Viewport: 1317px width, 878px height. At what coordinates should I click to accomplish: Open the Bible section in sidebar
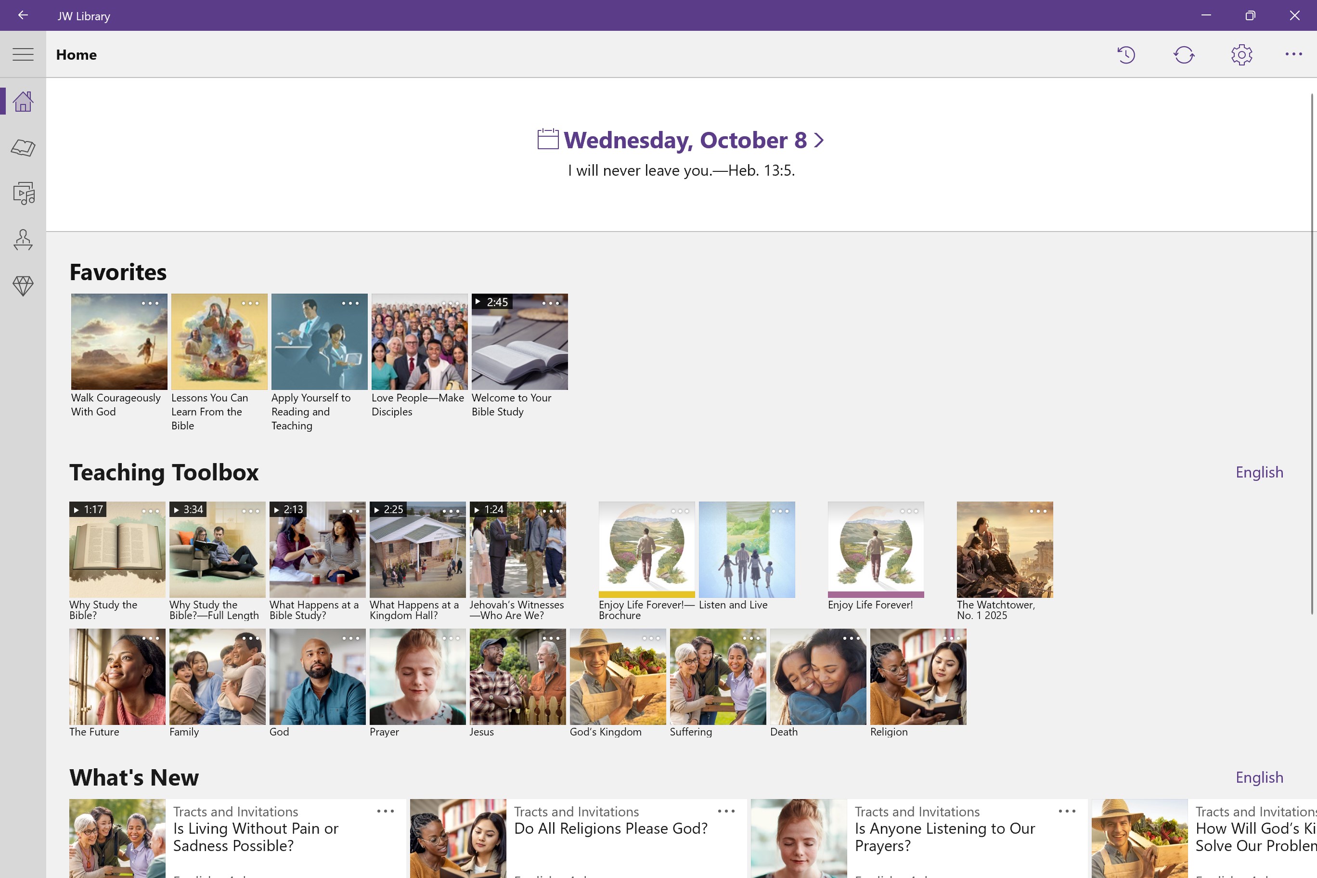click(23, 148)
